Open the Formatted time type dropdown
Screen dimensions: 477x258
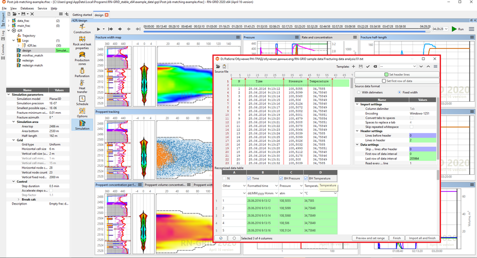tap(275, 186)
